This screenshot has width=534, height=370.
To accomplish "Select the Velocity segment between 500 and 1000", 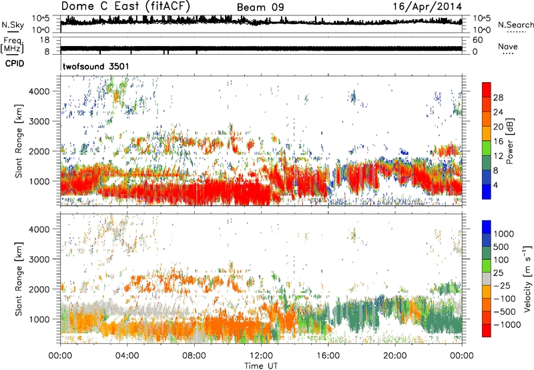I will (x=487, y=240).
